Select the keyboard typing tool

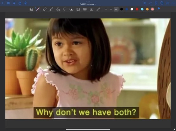coord(85,9)
